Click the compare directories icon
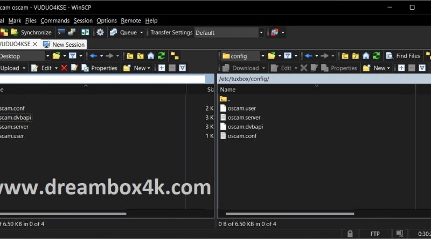431x239 pixels. coord(85,32)
